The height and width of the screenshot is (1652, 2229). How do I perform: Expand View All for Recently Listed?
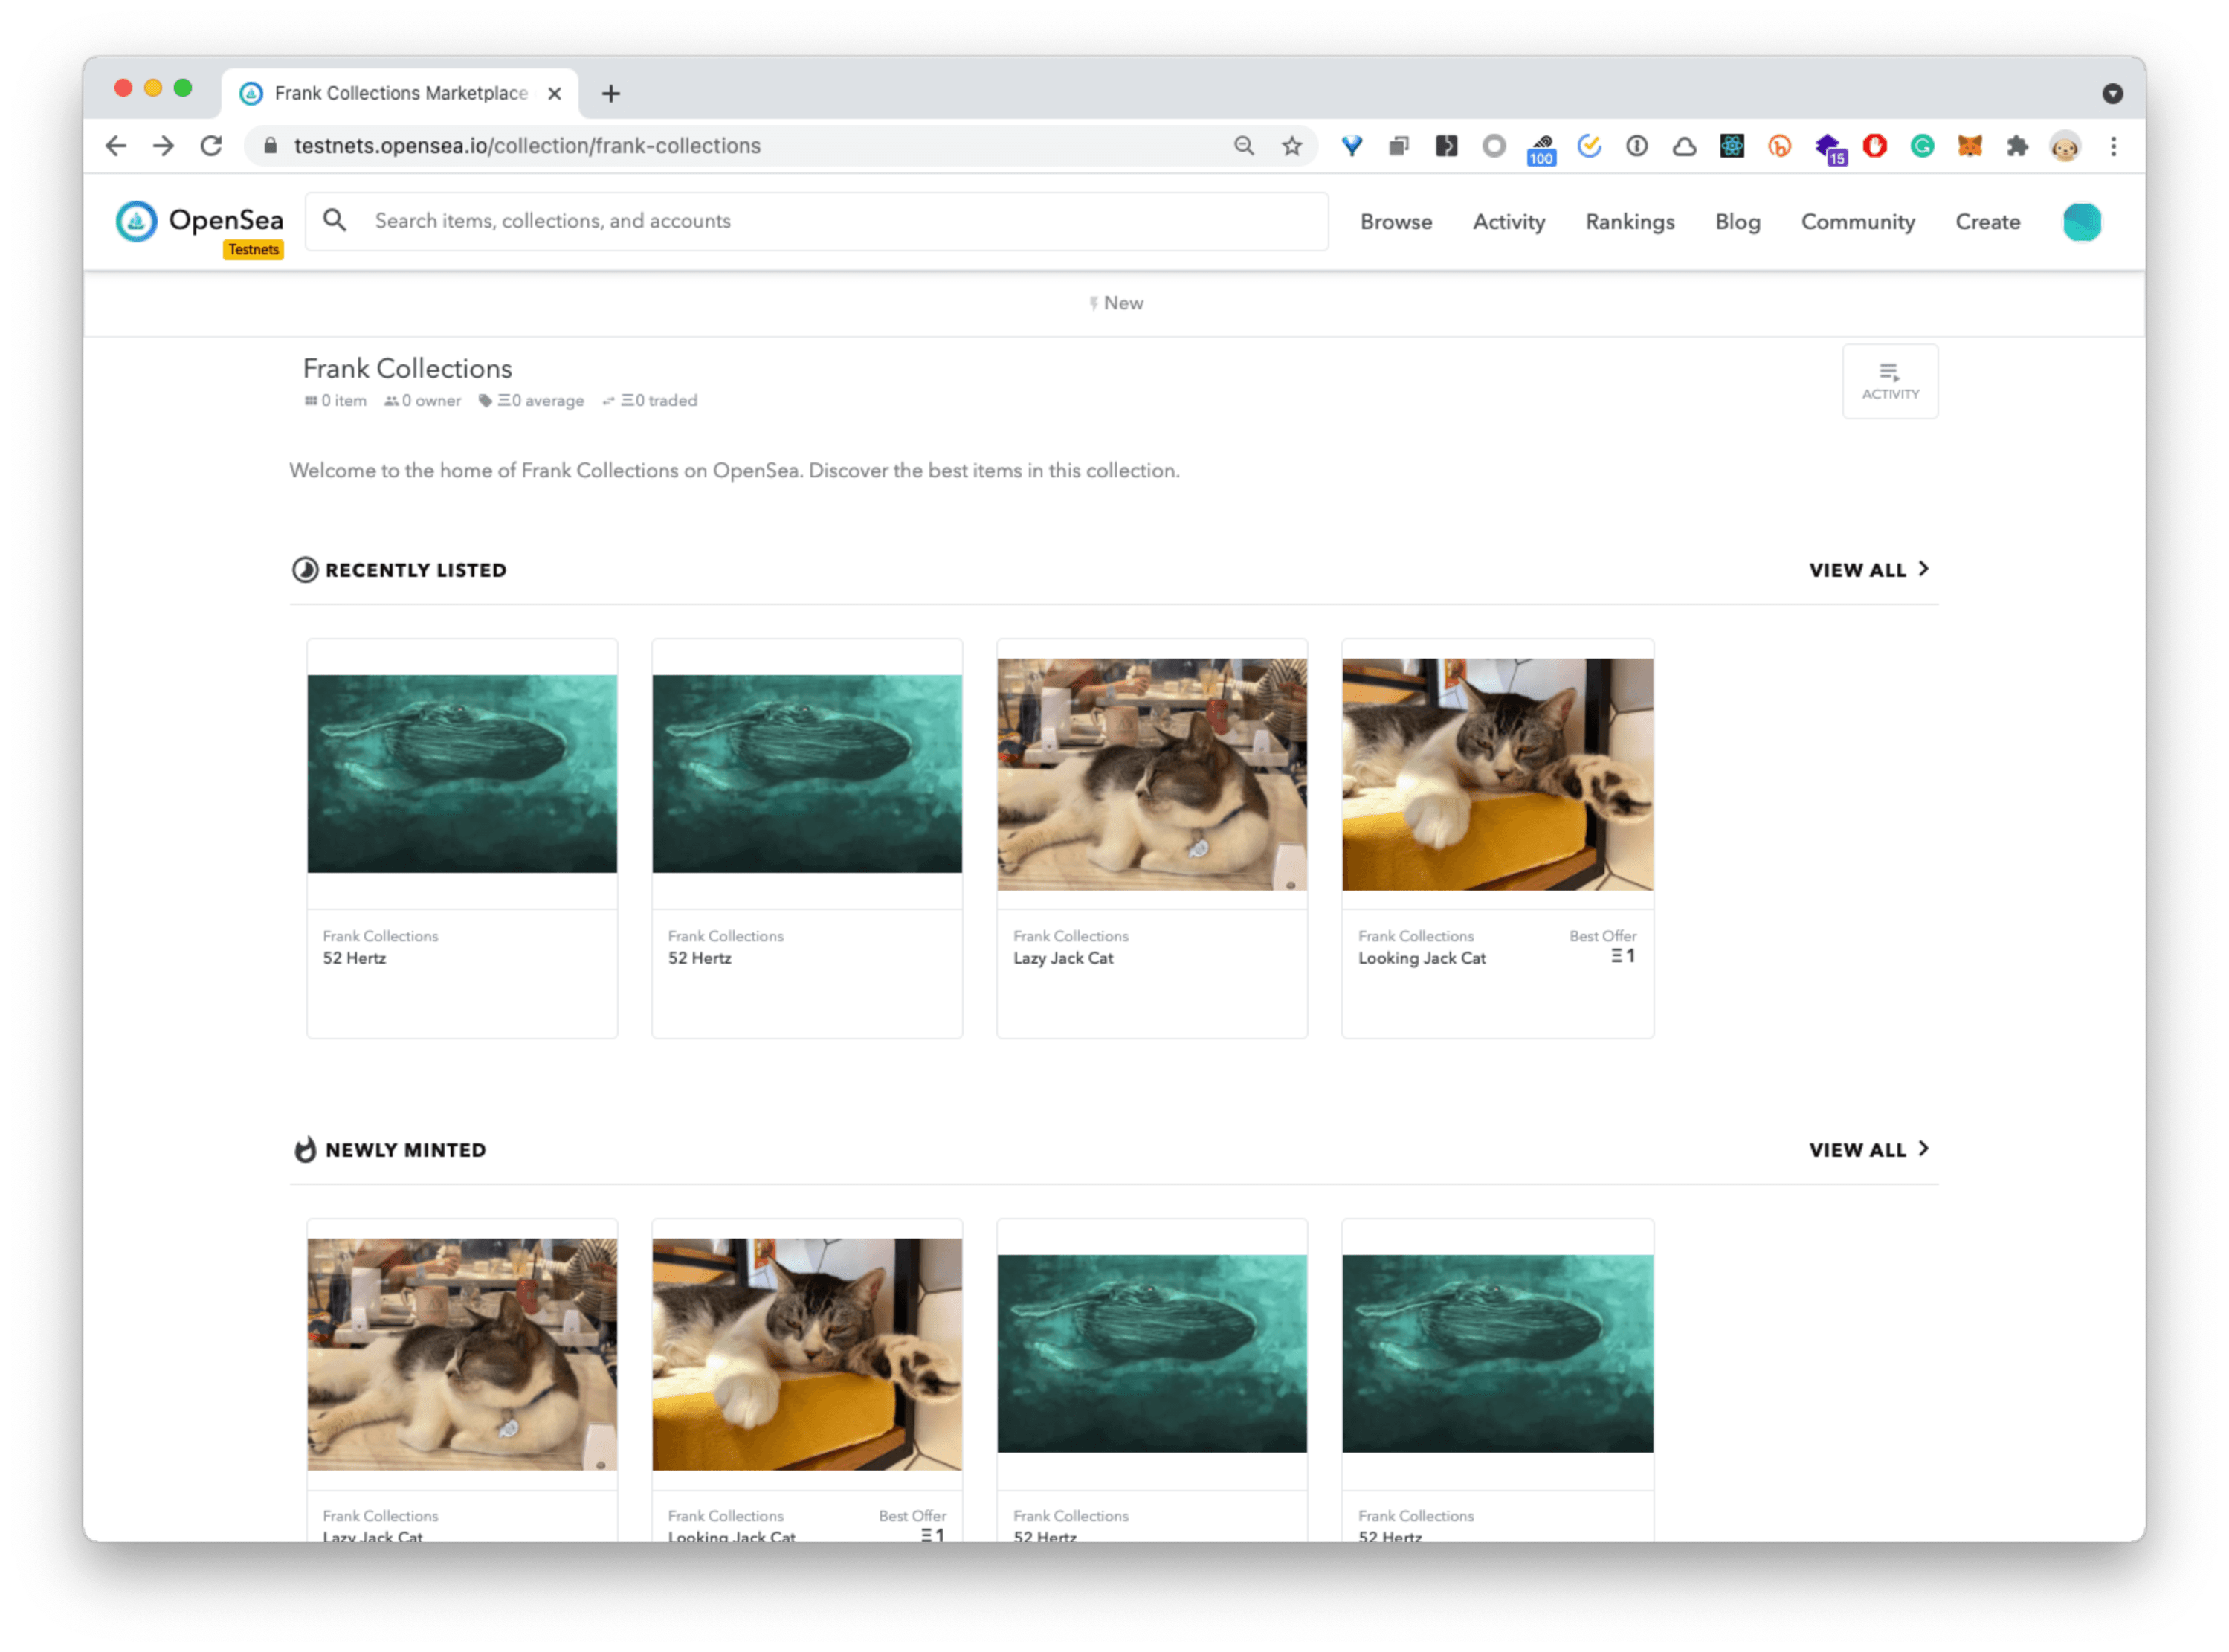pyautogui.click(x=1868, y=570)
